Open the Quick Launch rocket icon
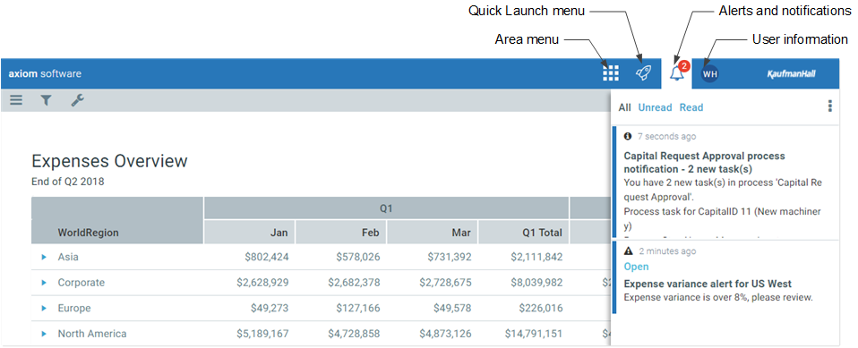The width and height of the screenshot is (858, 348). [643, 73]
